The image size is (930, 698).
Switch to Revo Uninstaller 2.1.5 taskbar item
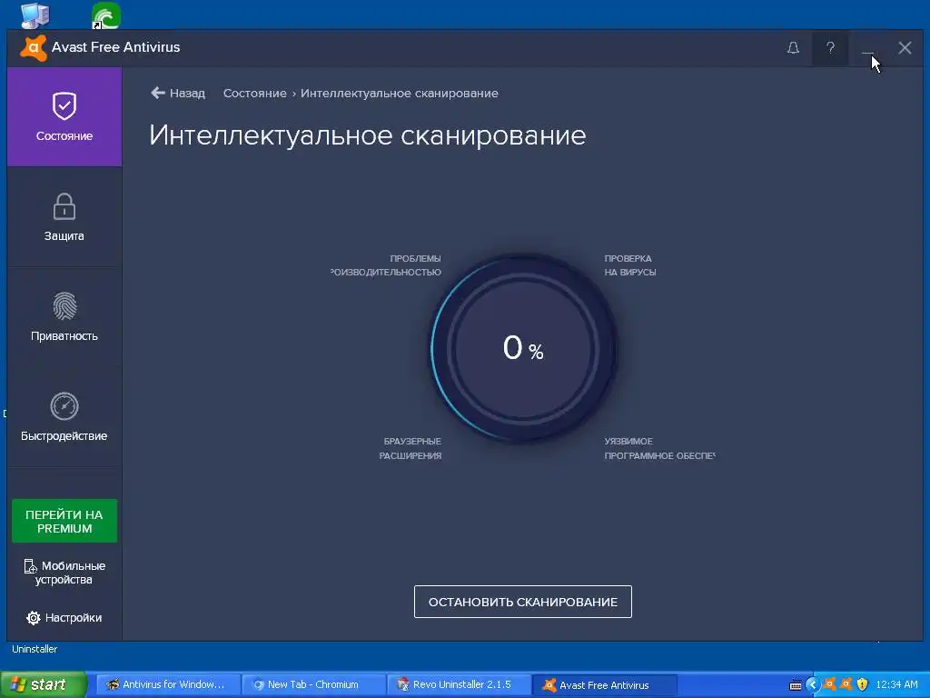[460, 685]
